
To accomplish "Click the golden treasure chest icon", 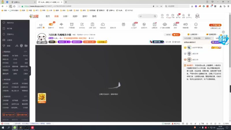I will click(x=42, y=98).
